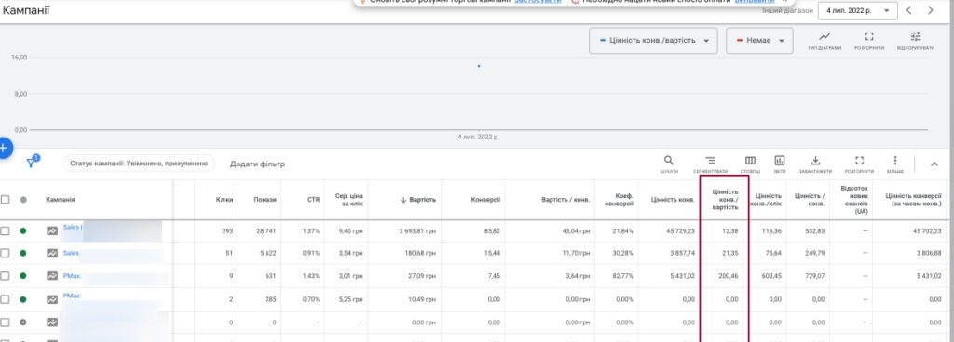Click campaign type icon in the 285-impressions row
The height and width of the screenshot is (342, 954).
(52, 299)
